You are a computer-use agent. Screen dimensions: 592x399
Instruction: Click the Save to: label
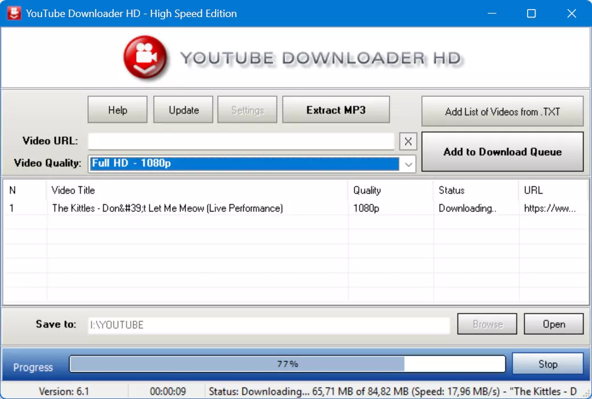coord(56,324)
